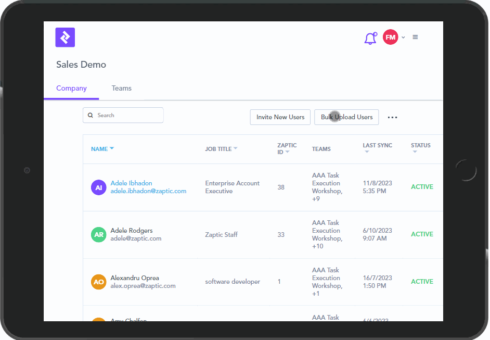490x340 pixels.
Task: Open the notifications bell
Action: click(370, 38)
